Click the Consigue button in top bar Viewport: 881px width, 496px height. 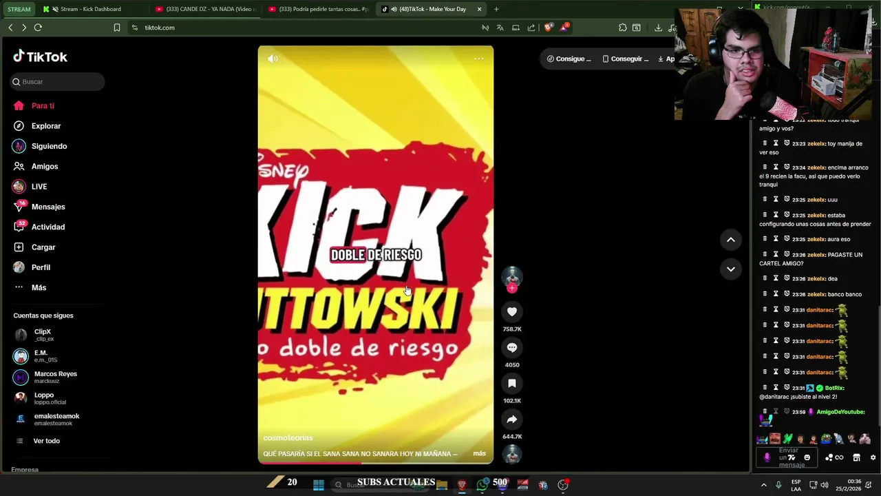[569, 59]
